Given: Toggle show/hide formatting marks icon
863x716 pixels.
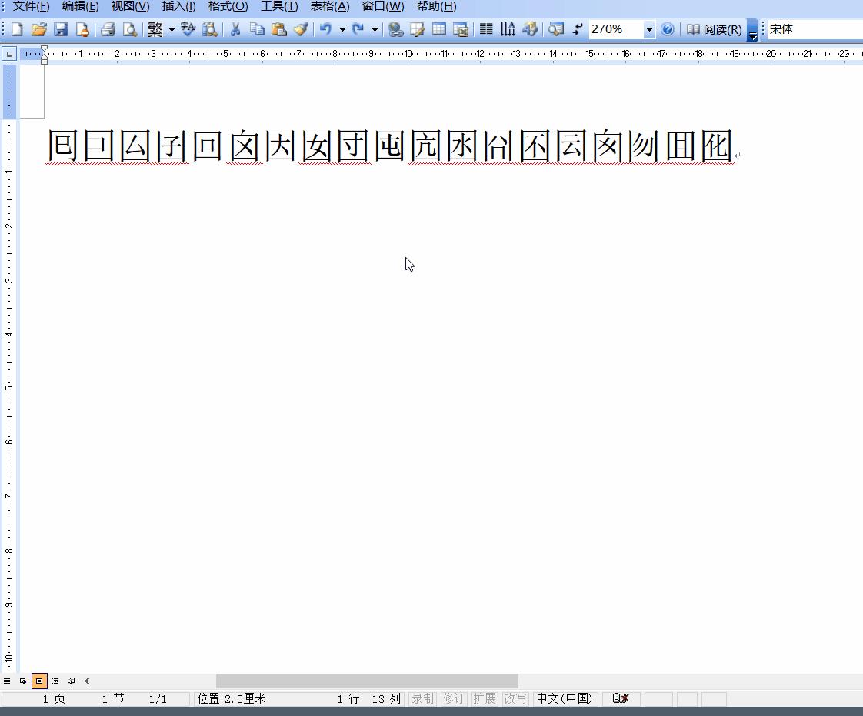Looking at the screenshot, I should (x=578, y=29).
